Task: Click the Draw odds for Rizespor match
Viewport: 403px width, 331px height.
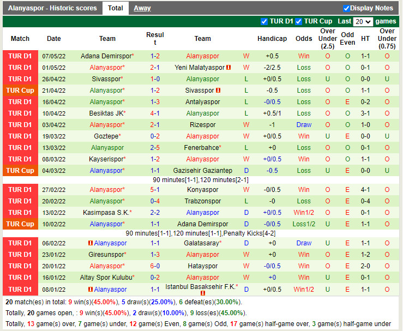Action: tap(304, 125)
